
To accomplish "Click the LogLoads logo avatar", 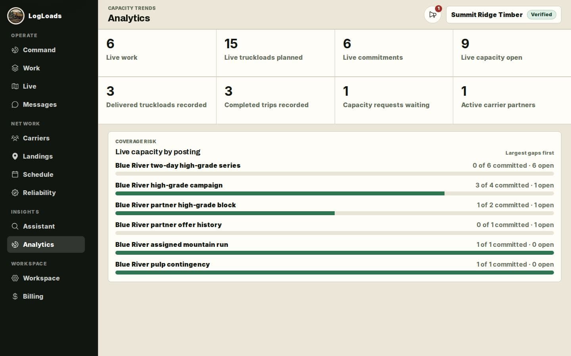I will point(16,16).
